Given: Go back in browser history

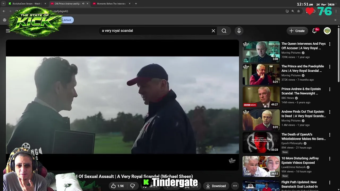Looking at the screenshot, I should point(4,11).
